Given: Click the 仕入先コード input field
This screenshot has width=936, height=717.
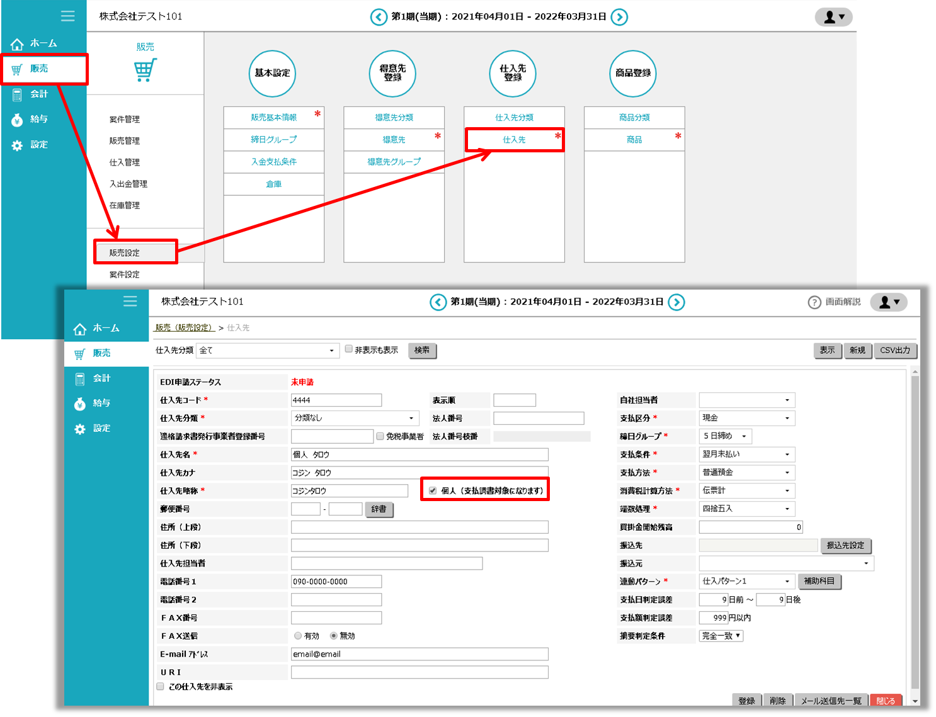Looking at the screenshot, I should 336,400.
